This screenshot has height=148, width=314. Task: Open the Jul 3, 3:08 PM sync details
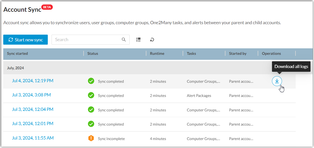pos(31,95)
